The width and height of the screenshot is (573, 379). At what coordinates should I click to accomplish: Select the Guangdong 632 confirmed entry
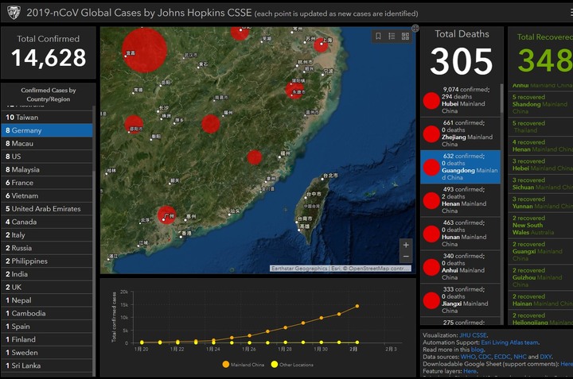pos(461,167)
